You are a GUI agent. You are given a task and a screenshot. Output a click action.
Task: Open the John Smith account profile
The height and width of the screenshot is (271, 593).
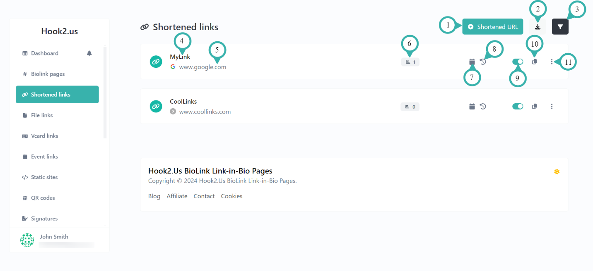click(54, 237)
